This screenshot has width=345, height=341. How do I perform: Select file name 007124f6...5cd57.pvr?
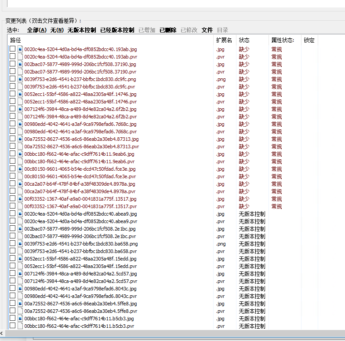[x=81, y=281]
